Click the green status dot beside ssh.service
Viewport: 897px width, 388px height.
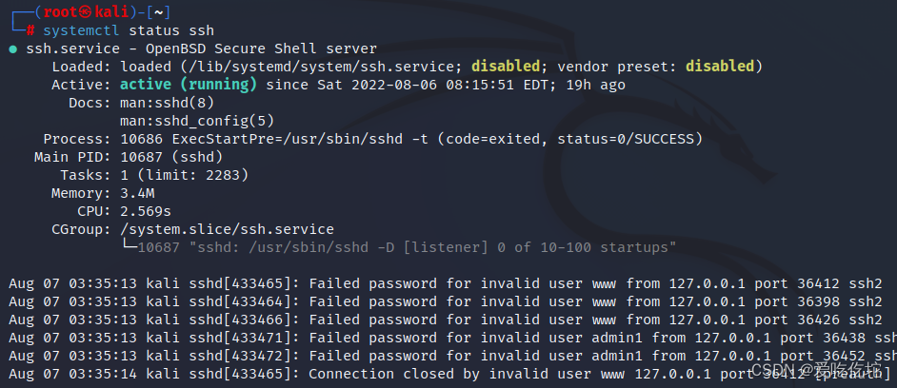tap(12, 48)
